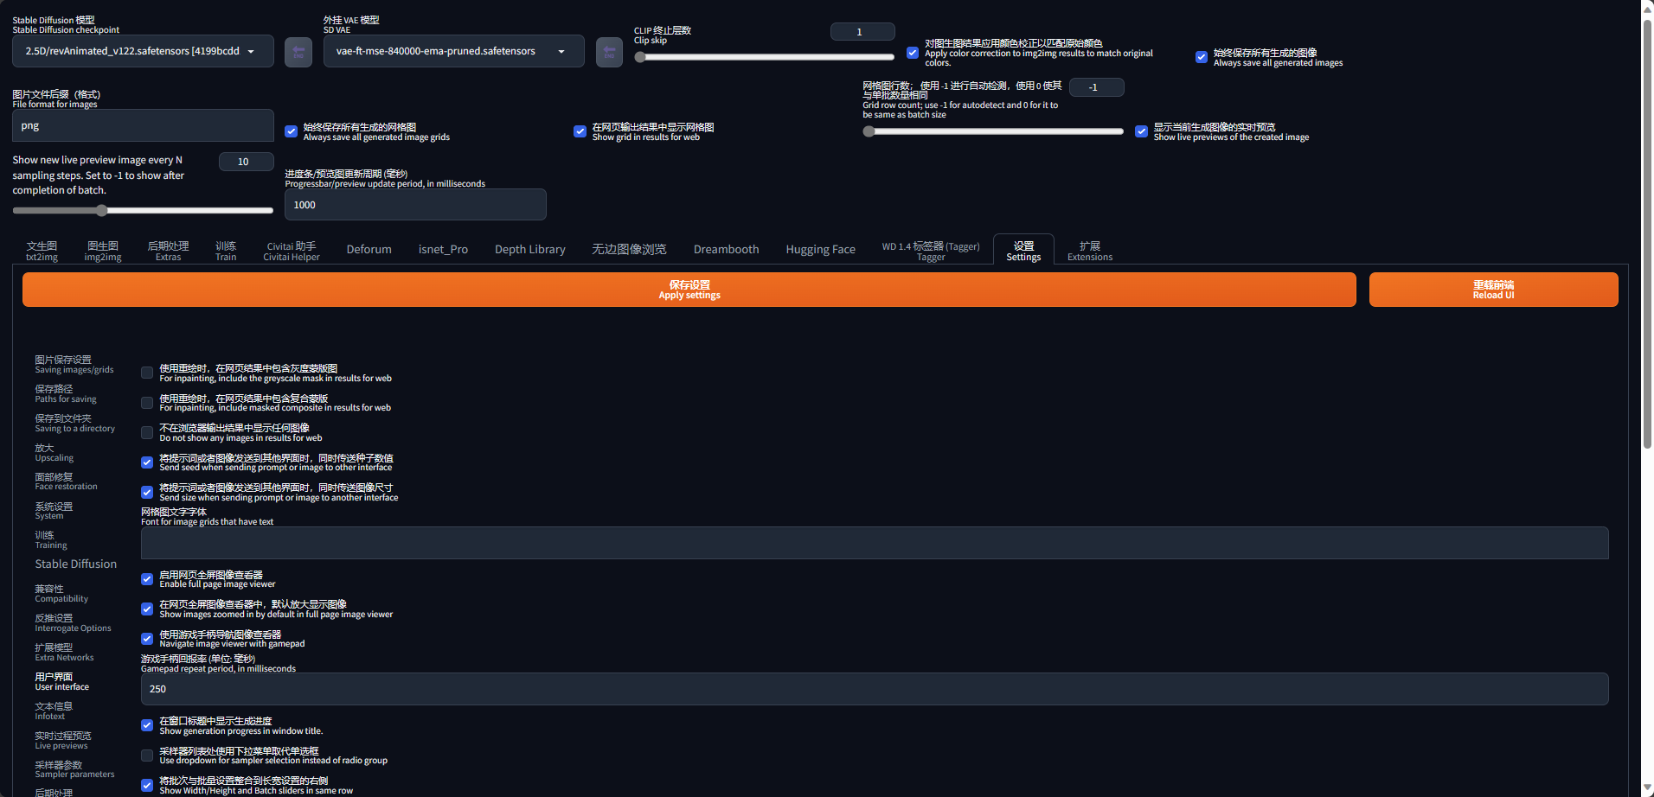Refresh the Stable Diffusion checkpoint list
Screen dimensions: 1654x797
[x=298, y=51]
